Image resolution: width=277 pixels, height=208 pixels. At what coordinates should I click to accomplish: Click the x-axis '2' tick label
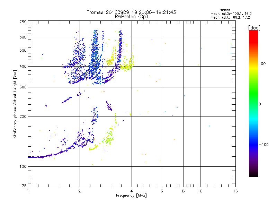pos(80,191)
